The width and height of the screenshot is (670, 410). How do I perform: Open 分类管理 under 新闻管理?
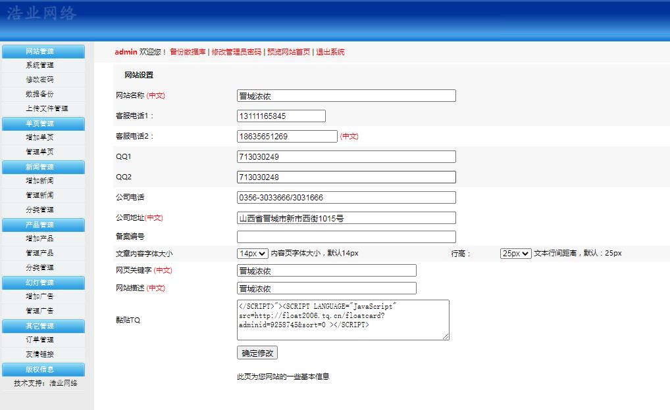pyautogui.click(x=39, y=210)
